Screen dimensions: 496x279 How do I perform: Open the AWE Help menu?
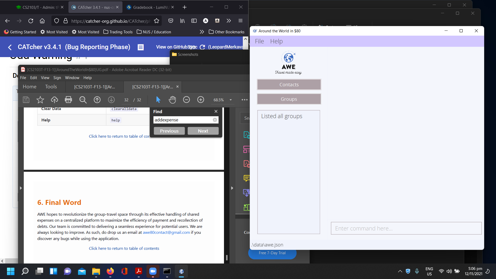tap(276, 41)
